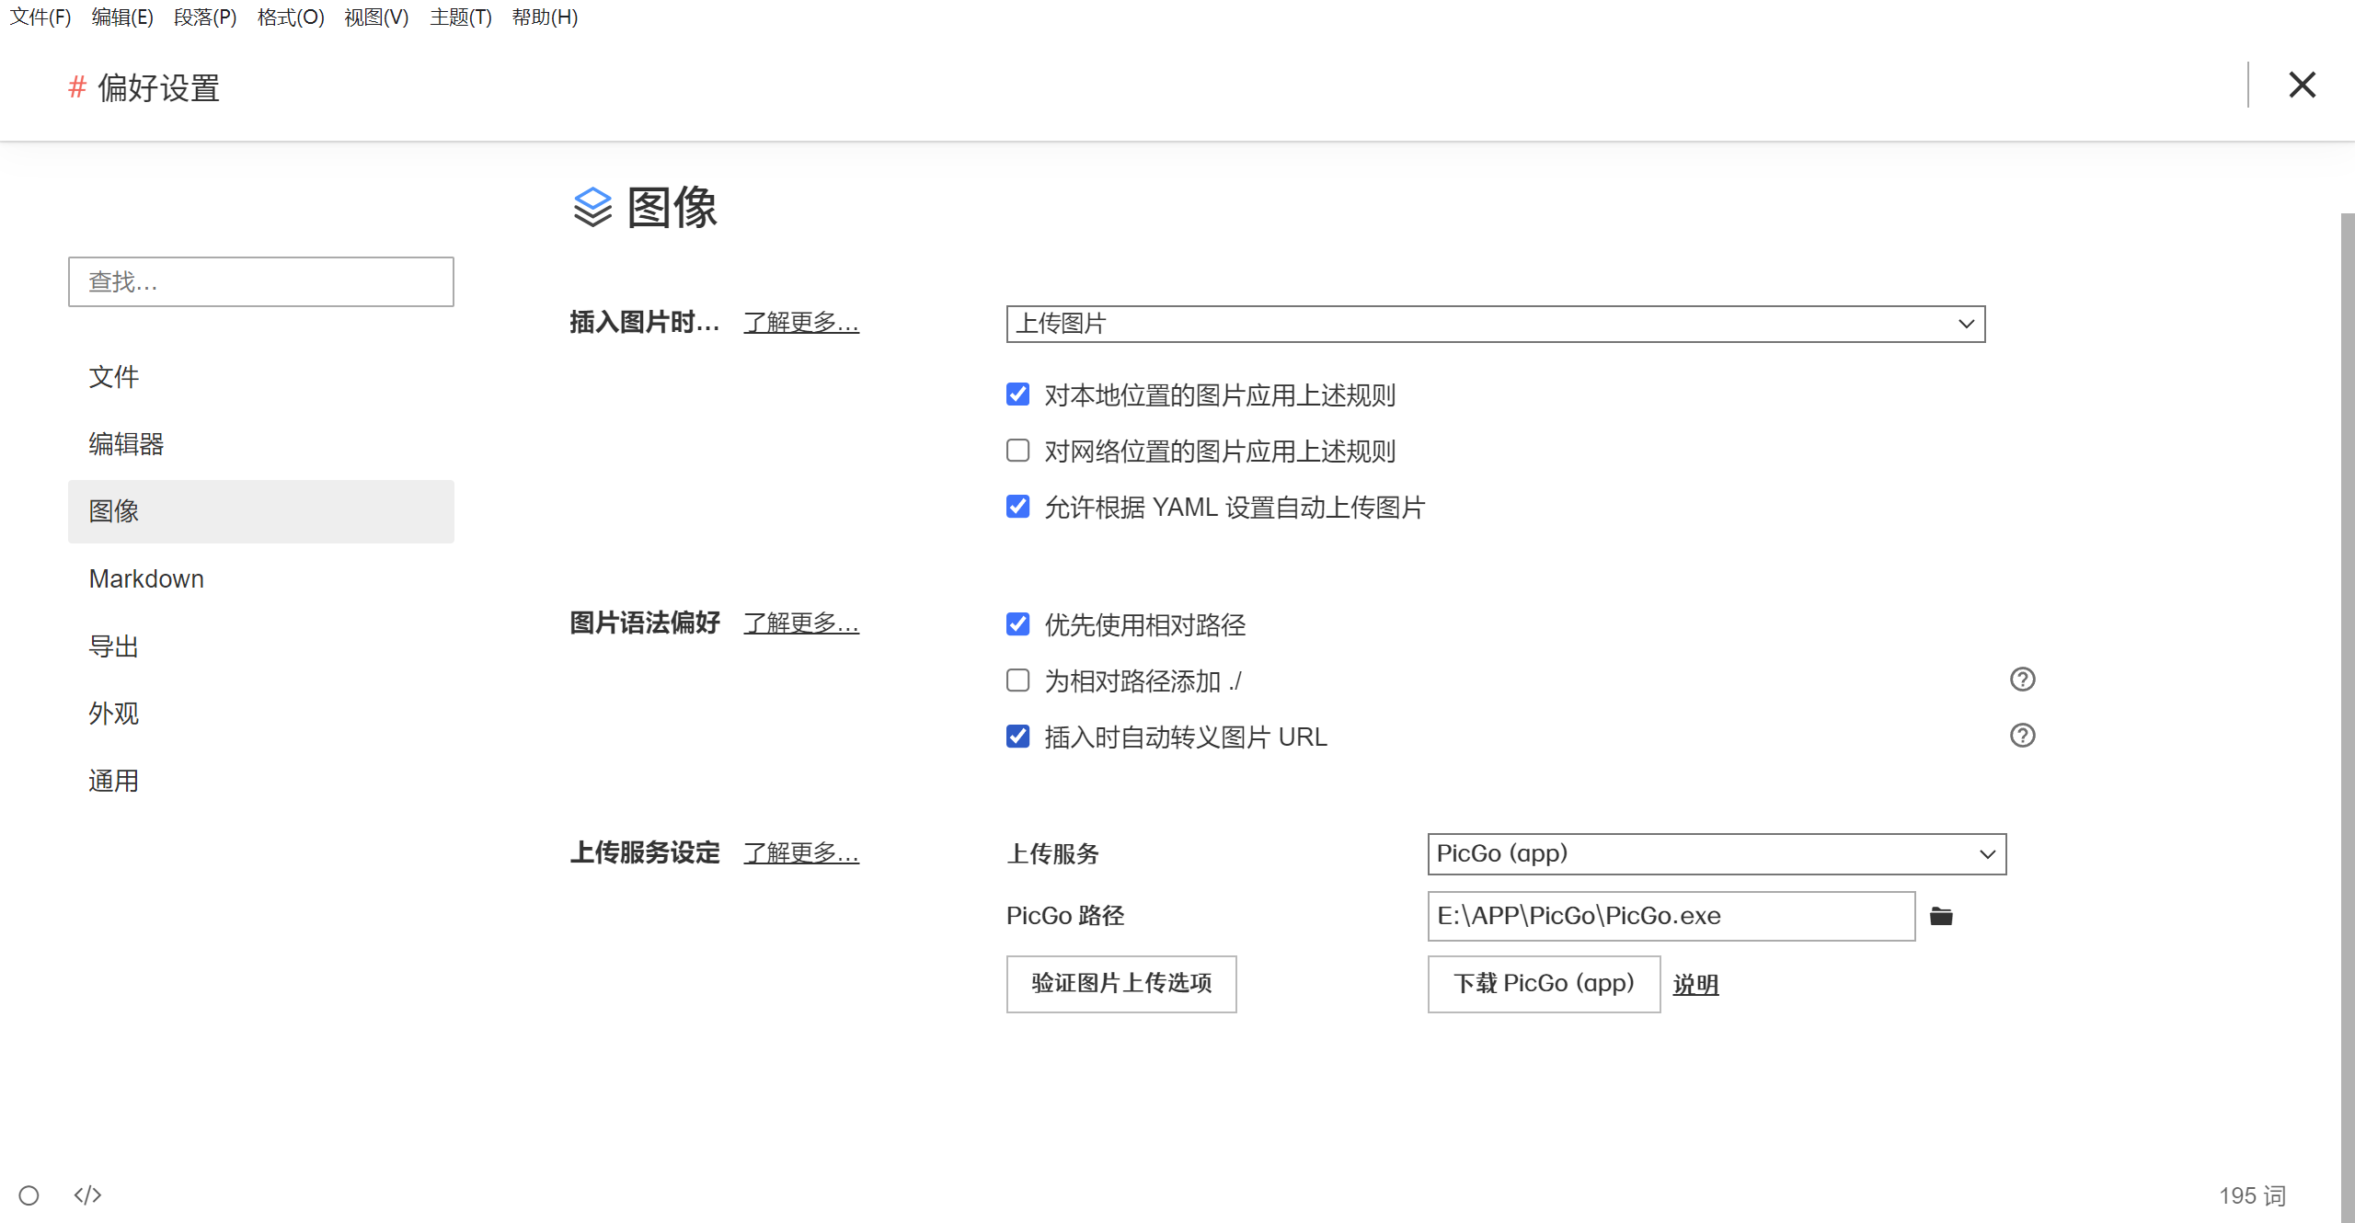Viewport: 2355px width, 1223px height.
Task: Toggle 优先使用相对路径 checkbox
Action: click(x=1017, y=624)
